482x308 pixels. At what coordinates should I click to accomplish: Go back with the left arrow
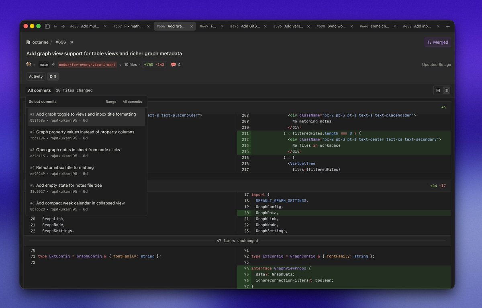(x=55, y=26)
